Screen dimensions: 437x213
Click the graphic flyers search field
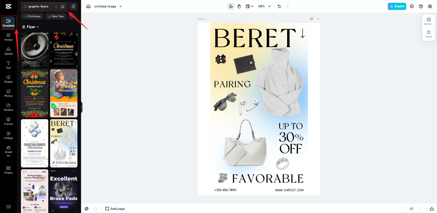pyautogui.click(x=45, y=6)
